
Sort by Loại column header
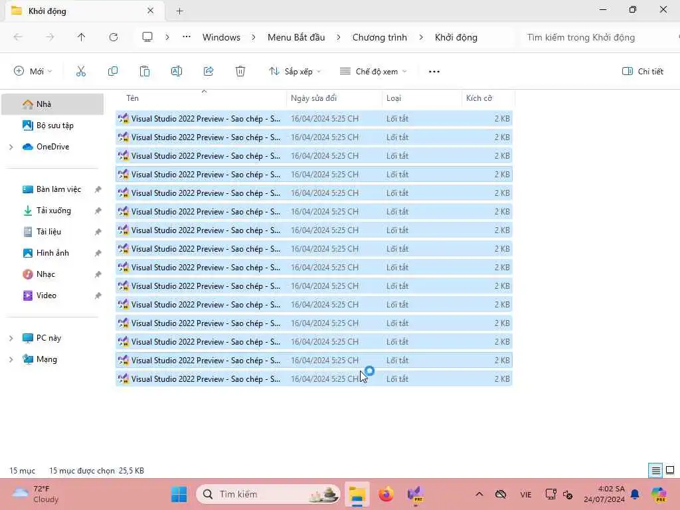pyautogui.click(x=422, y=98)
